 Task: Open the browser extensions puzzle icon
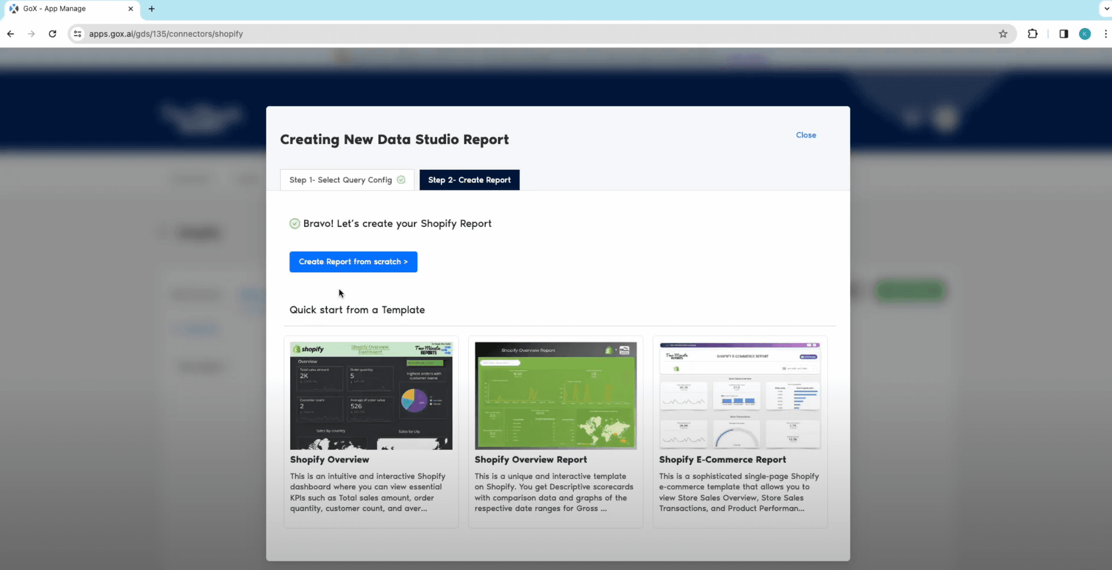pyautogui.click(x=1033, y=34)
